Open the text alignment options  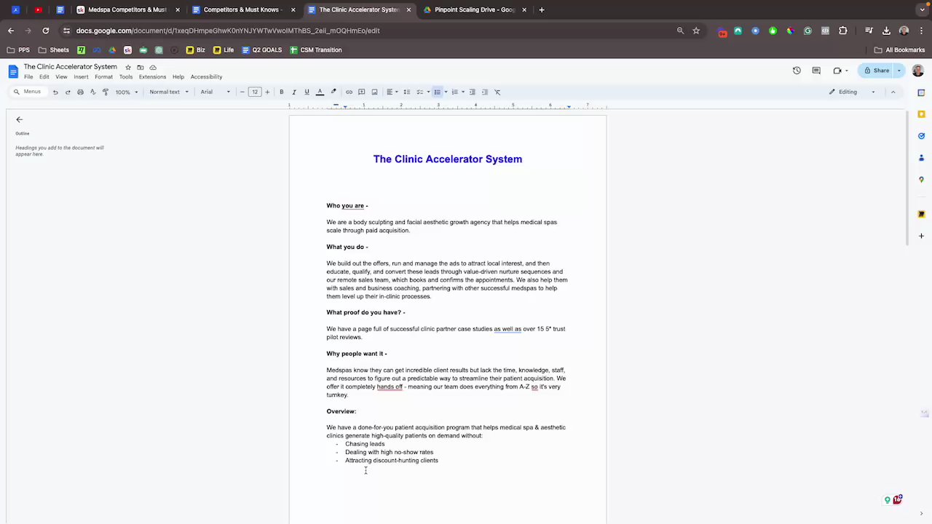point(392,92)
